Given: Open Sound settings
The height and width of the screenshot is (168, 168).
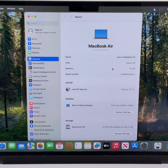Looking at the screenshot, I should click(35, 108).
